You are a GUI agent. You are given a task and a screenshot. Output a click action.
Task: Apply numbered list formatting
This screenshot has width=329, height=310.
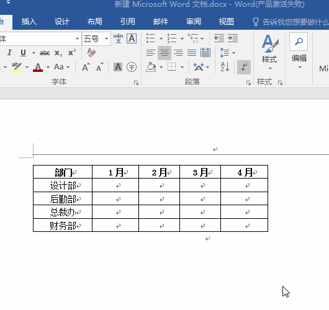(171, 38)
